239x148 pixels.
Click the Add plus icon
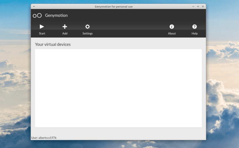pyautogui.click(x=65, y=27)
